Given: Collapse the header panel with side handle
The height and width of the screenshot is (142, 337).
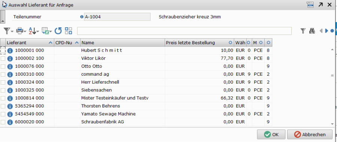Looking at the screenshot, I should [x=3, y=16].
